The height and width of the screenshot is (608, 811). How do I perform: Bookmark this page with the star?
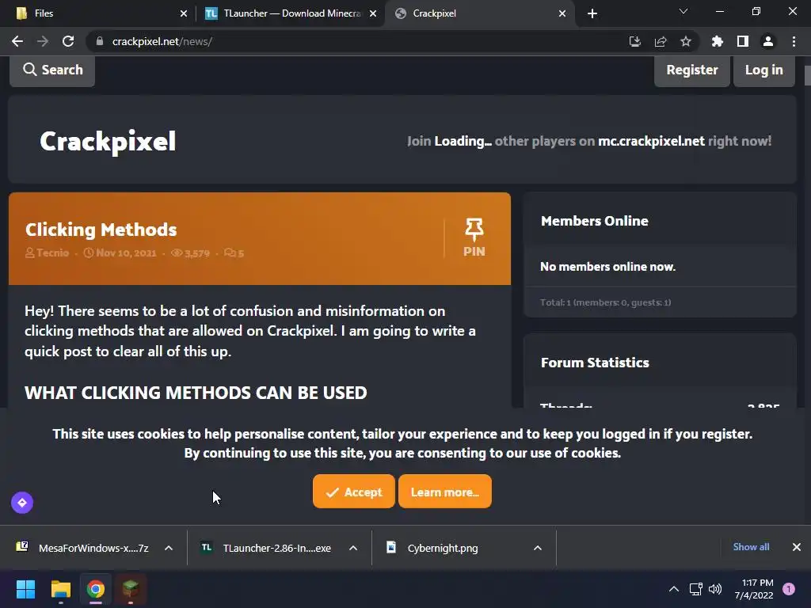[686, 41]
